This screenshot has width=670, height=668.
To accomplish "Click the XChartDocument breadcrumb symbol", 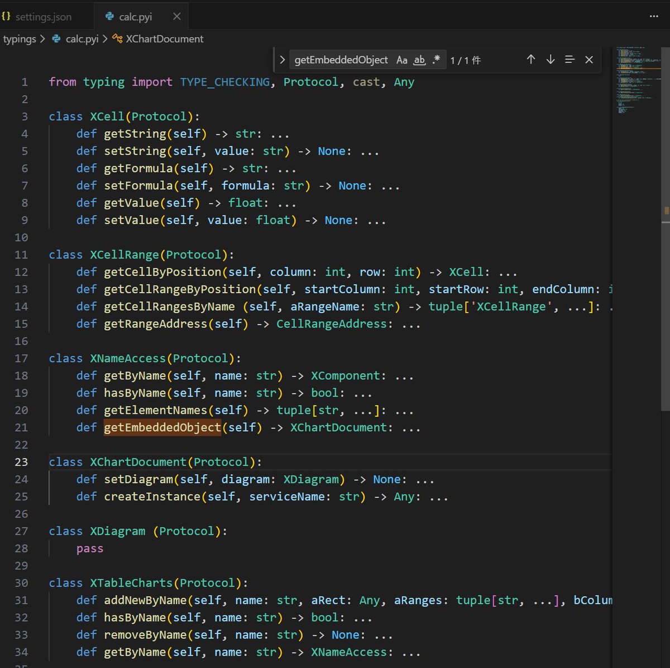I will 165,39.
